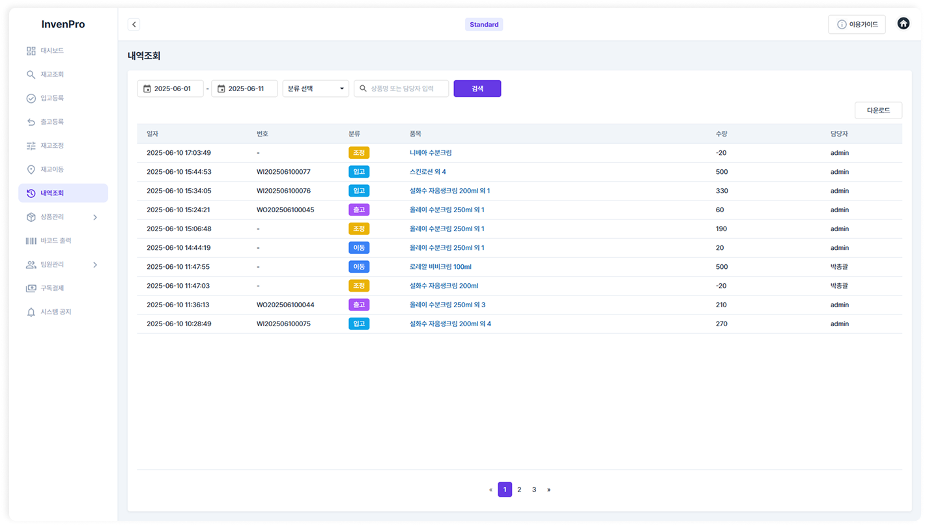
Task: Click the info icon in 이용가이드 button
Action: 842,25
